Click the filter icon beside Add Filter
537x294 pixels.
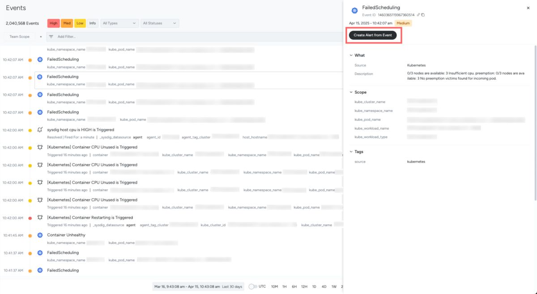click(x=51, y=37)
